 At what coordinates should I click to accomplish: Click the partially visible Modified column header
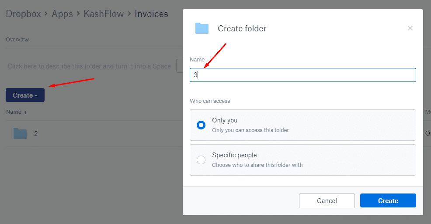click(x=428, y=112)
